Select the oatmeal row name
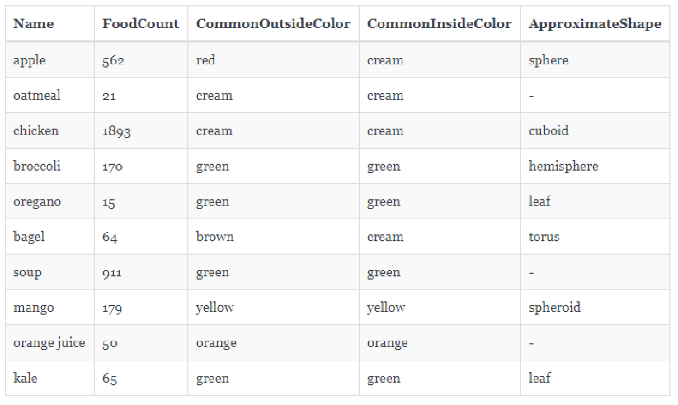The width and height of the screenshot is (678, 405). click(x=37, y=96)
